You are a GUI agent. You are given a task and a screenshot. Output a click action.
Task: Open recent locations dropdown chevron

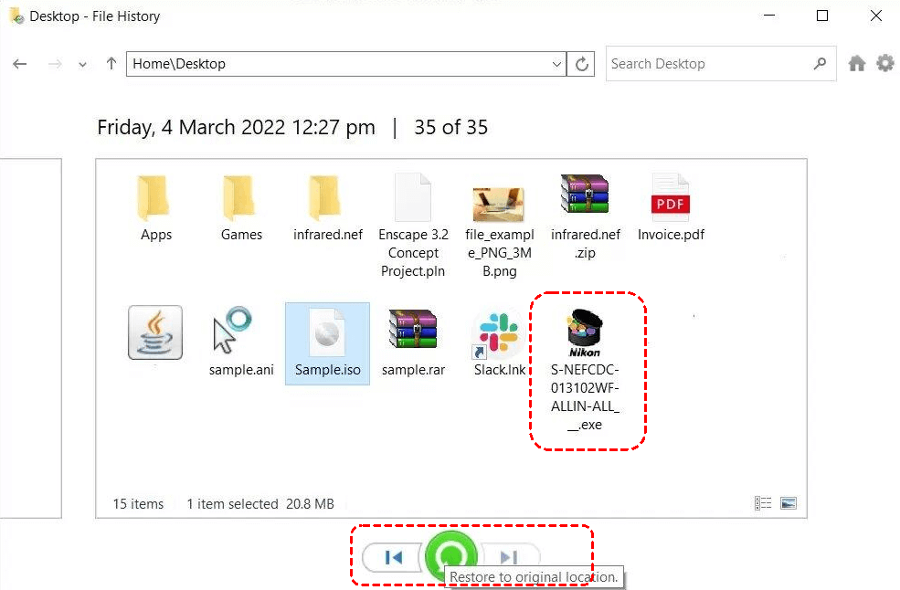click(x=82, y=64)
